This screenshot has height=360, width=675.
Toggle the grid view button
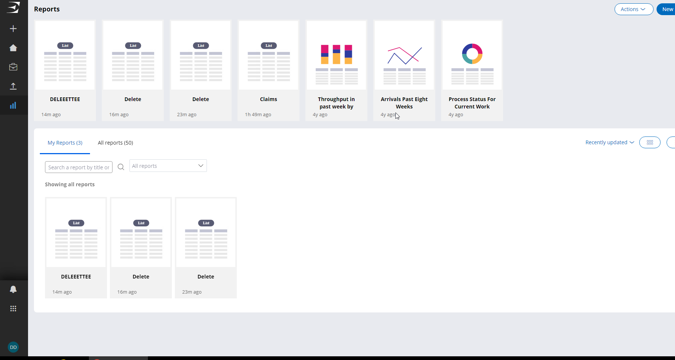tap(650, 142)
